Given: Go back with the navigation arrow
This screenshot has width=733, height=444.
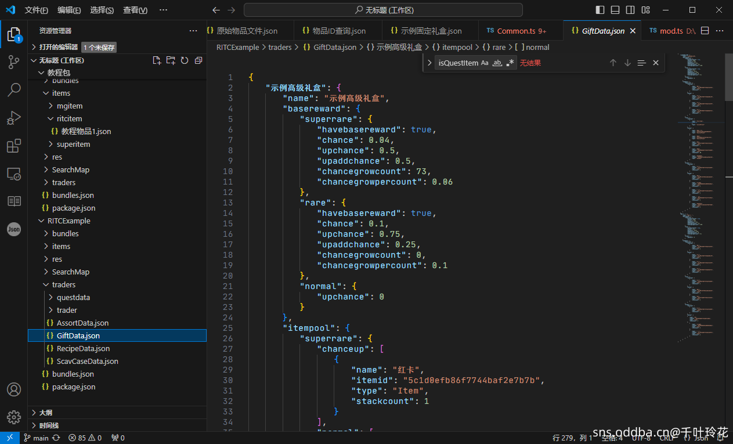Looking at the screenshot, I should click(216, 10).
